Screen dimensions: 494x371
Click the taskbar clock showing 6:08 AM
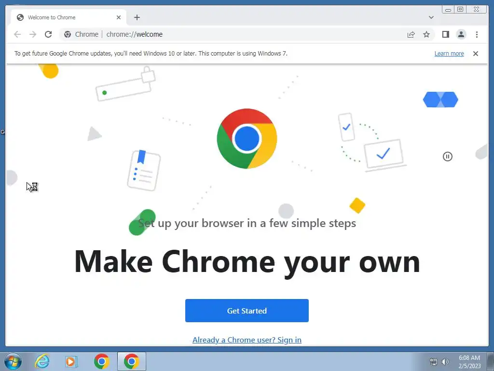coord(469,362)
